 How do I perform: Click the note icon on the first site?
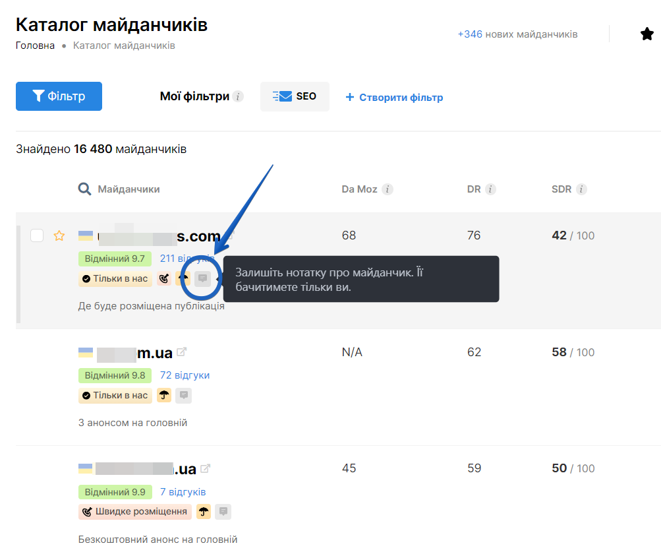pyautogui.click(x=202, y=279)
